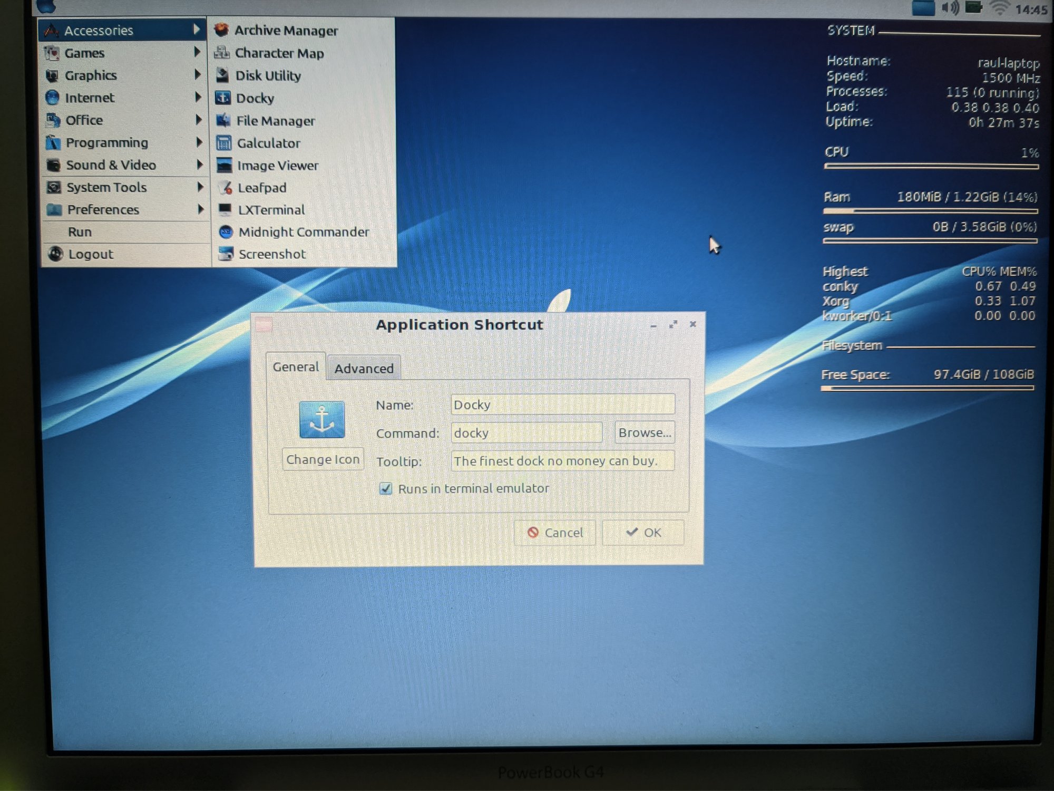Select Run from the main menu
The image size is (1054, 791).
(x=80, y=232)
